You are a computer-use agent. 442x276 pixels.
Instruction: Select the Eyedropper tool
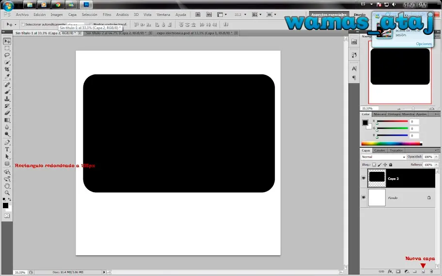7,77
